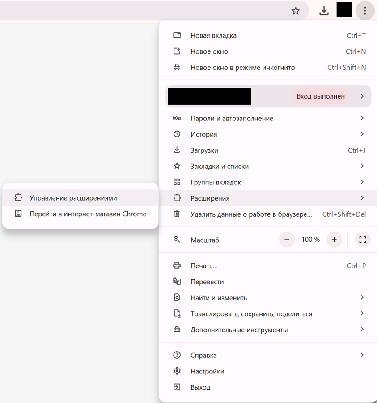Click the incognito icon

(177, 67)
